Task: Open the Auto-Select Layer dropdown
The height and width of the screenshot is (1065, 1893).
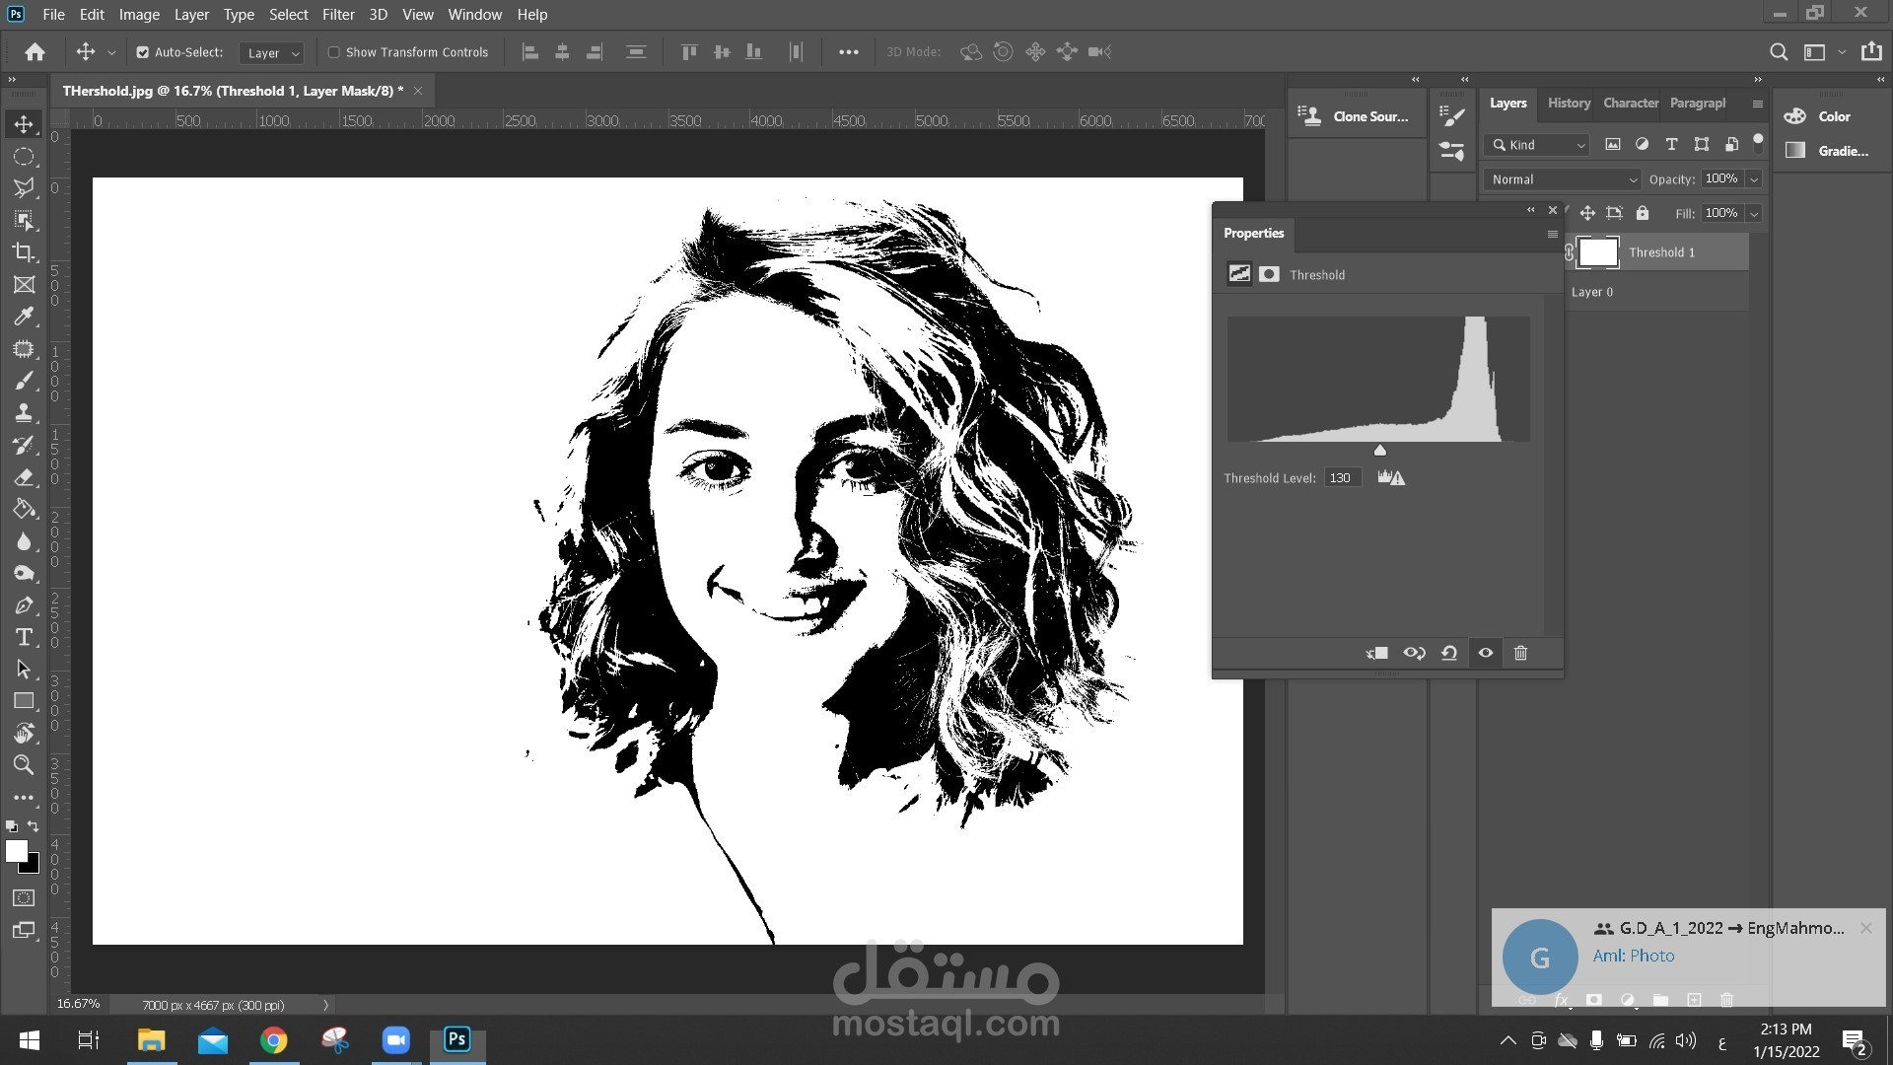Action: click(x=272, y=53)
